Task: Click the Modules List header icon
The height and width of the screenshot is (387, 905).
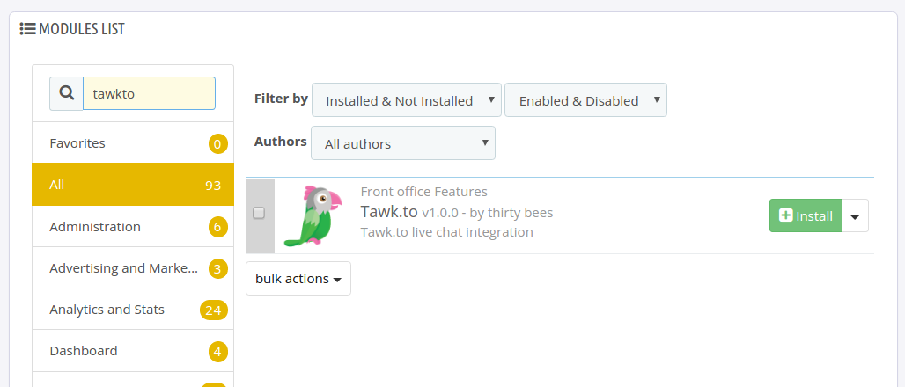Action: coord(27,28)
